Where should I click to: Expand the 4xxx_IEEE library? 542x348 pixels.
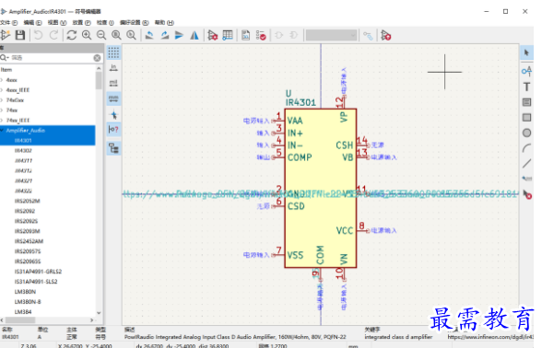click(x=2, y=90)
